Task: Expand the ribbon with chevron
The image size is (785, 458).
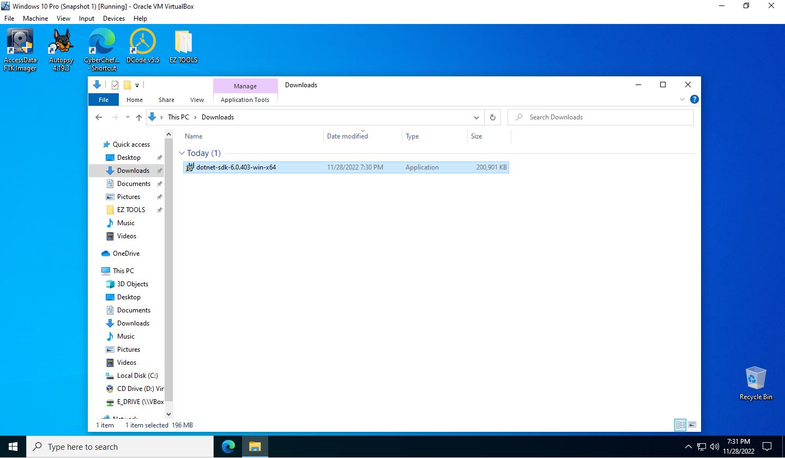Action: (683, 100)
